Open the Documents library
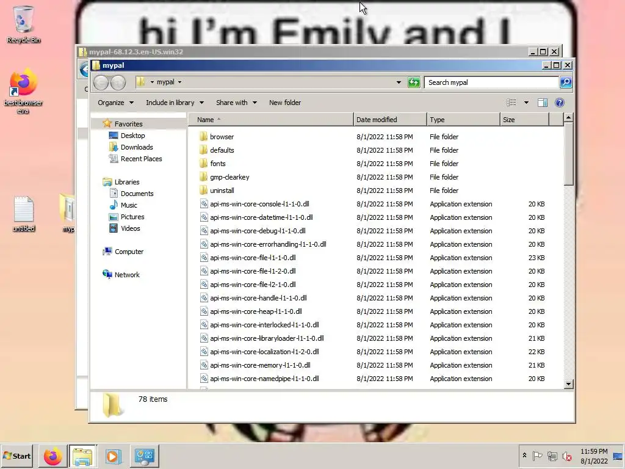Screen dimensions: 625x469 click(x=137, y=194)
